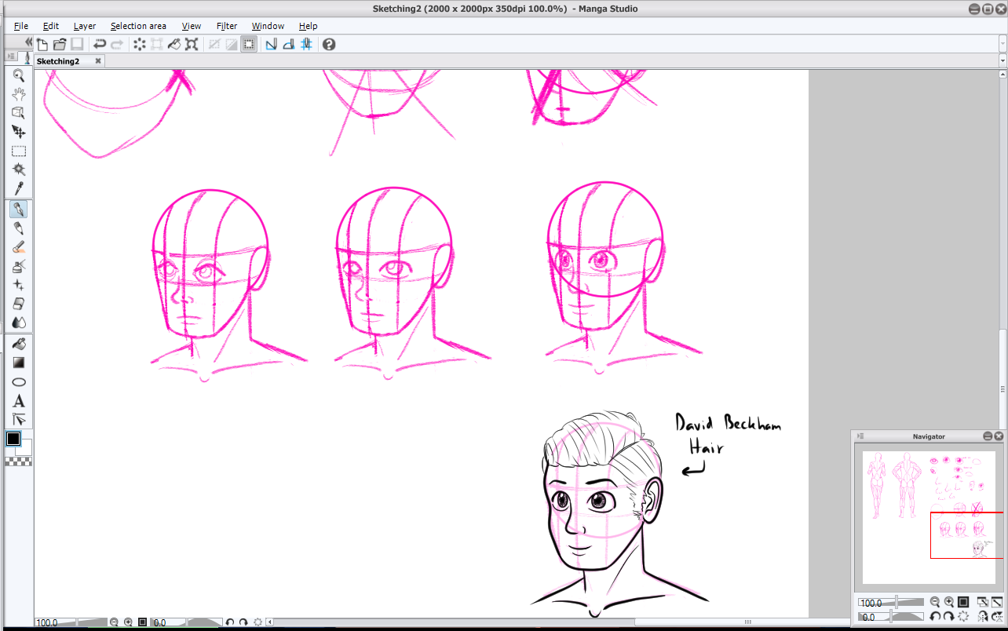
Task: Select the Pen tool in the toolbox
Action: tap(19, 210)
